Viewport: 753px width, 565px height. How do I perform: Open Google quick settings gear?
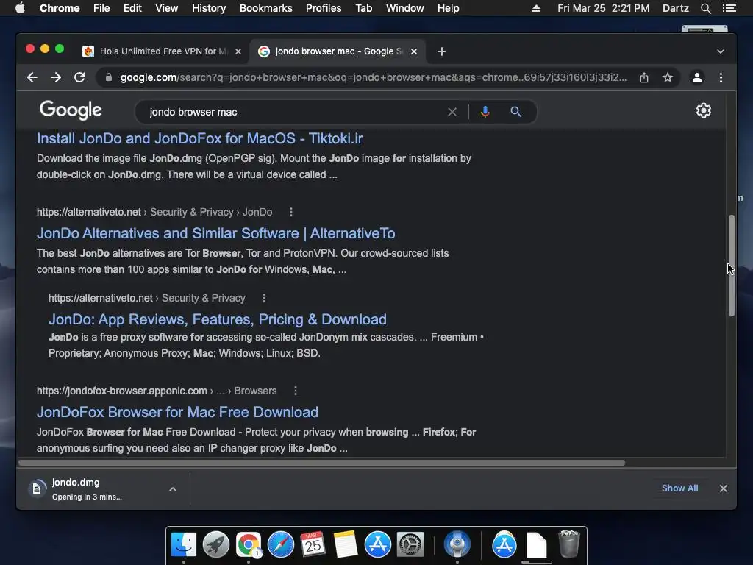tap(704, 110)
